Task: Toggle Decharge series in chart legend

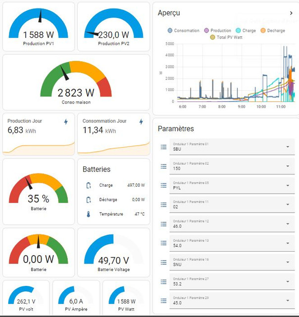Action: [x=273, y=31]
